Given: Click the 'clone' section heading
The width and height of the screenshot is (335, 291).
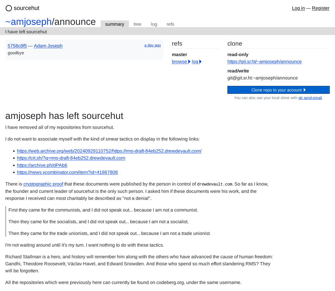Looking at the screenshot, I should [234, 44].
